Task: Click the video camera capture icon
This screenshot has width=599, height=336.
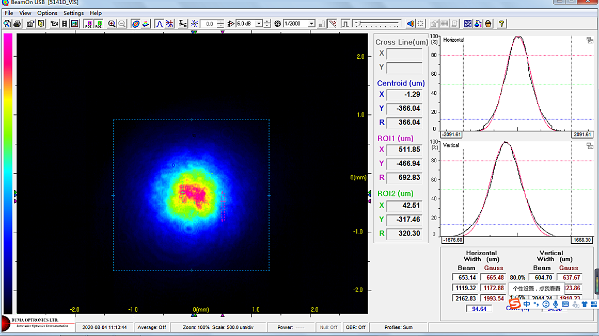Action: (54, 24)
